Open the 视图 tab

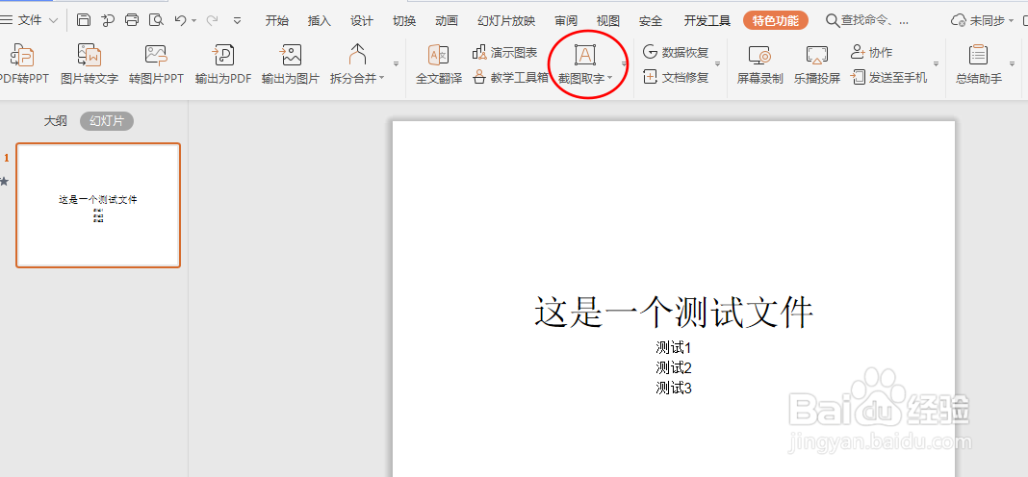(608, 21)
